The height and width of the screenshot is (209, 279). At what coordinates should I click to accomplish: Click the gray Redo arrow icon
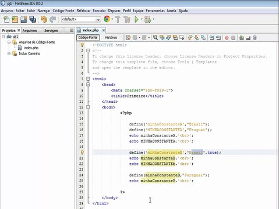[x=52, y=19]
